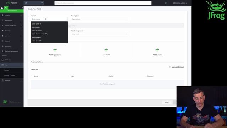Screen dimensions: 227x128
Task: Collapse the Xray section arrow
Action: 21,65
